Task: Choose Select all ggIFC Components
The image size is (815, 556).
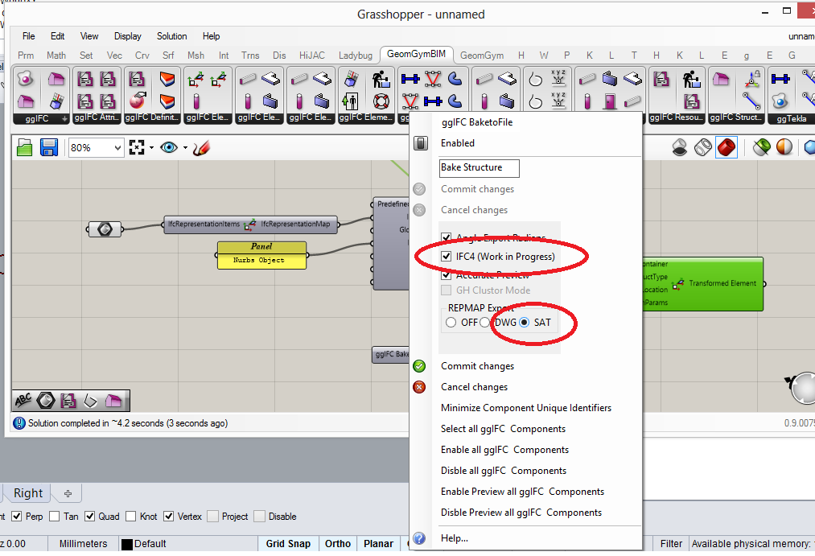Action: [x=503, y=429]
